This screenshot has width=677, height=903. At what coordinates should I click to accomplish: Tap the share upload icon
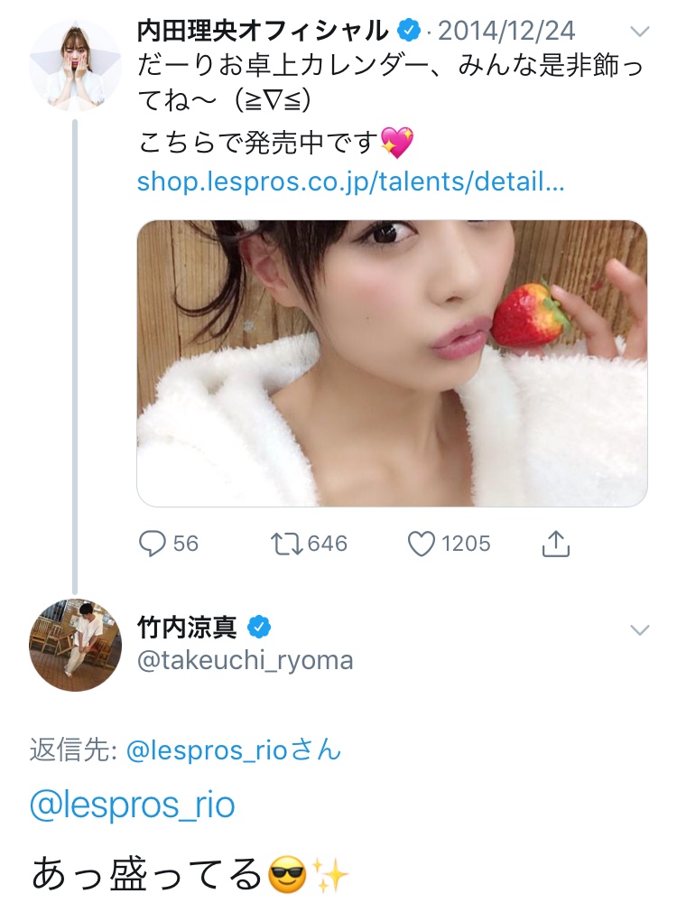coord(556,544)
